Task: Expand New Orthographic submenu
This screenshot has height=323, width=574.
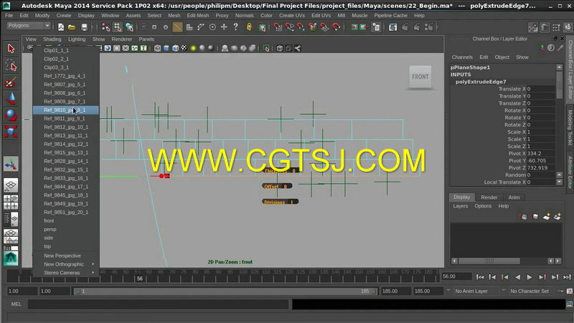Action: (66, 264)
